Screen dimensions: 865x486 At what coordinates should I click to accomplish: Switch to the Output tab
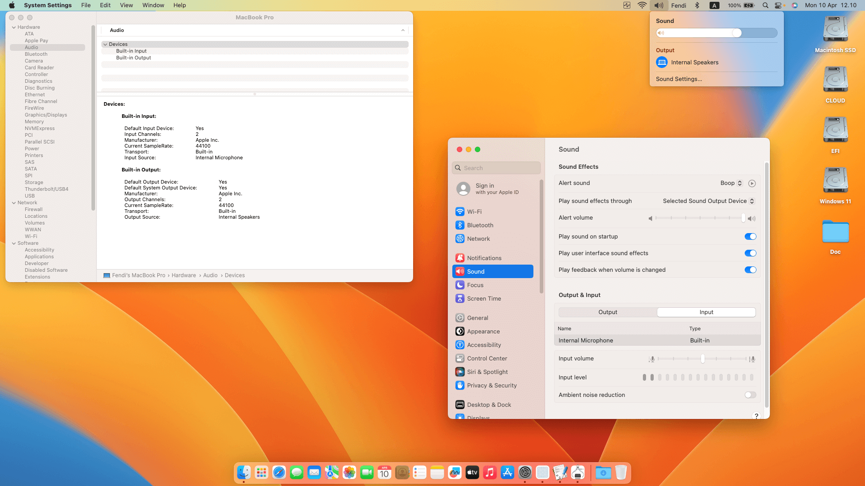608,312
